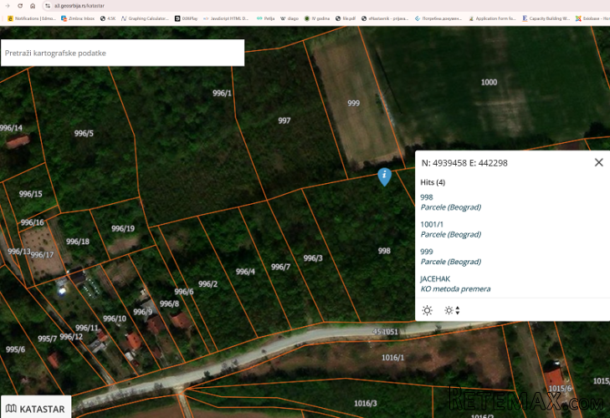610x418 pixels.
Task: Open JavaScript HTML D... bookmark
Action: click(226, 18)
